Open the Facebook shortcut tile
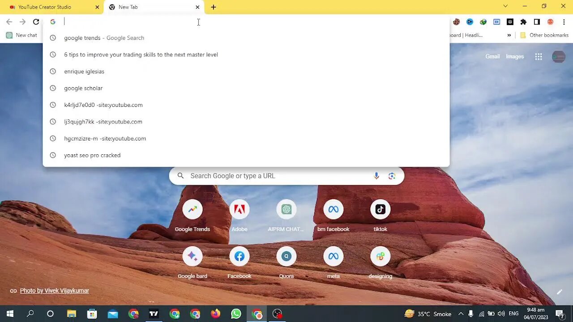Image resolution: width=573 pixels, height=322 pixels. pos(239,263)
